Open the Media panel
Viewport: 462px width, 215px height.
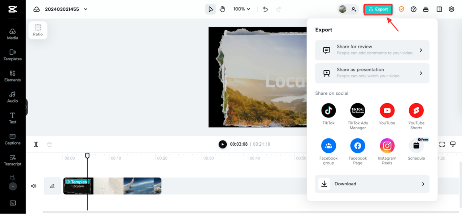(13, 34)
